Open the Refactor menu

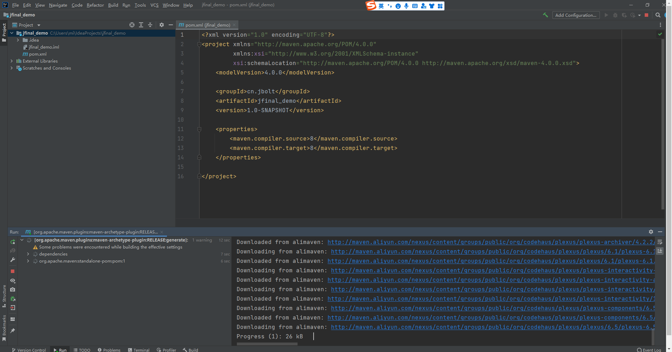(95, 5)
